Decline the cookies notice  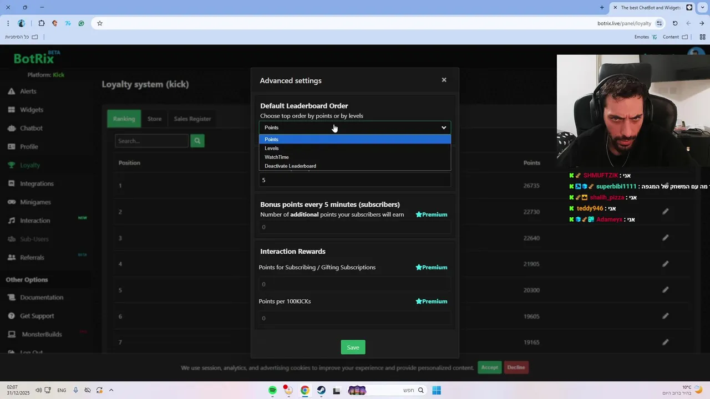click(x=516, y=367)
